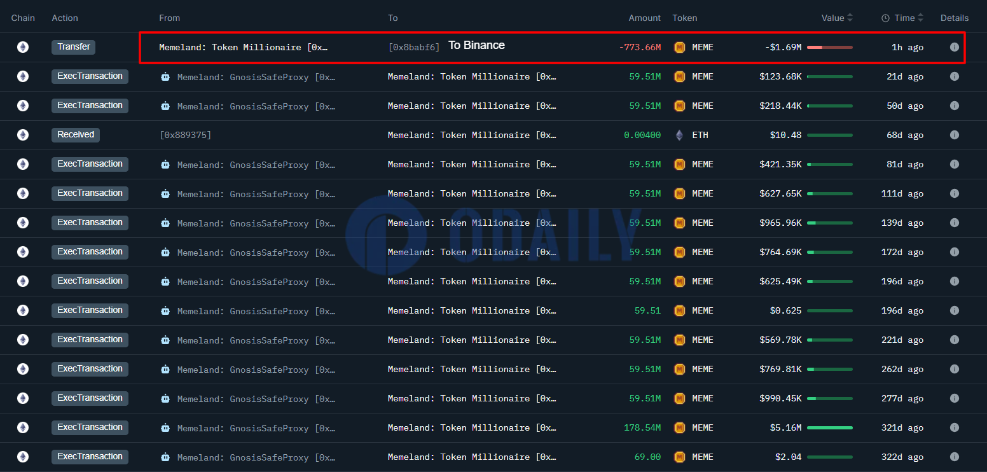Open Memeland: Token Millionaire sender in Transfer row
This screenshot has height=472, width=987.
click(x=244, y=47)
